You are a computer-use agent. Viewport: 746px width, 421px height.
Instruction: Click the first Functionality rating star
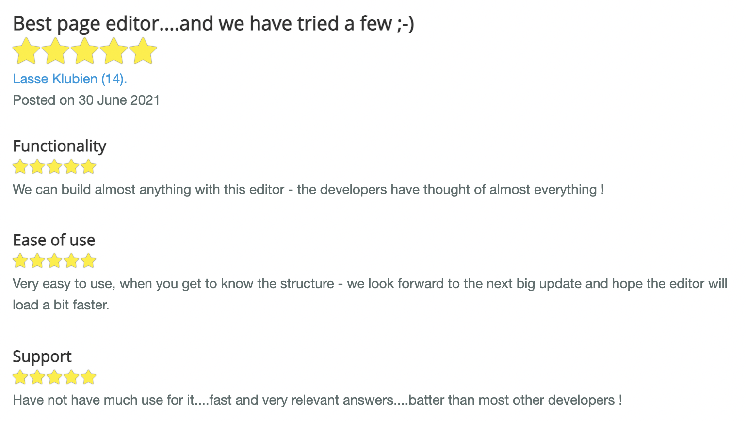(x=20, y=167)
